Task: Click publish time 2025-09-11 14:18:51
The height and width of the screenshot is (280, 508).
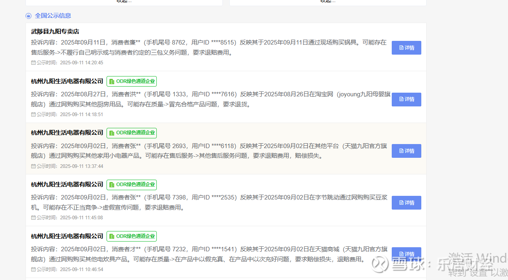Action: click(81, 115)
